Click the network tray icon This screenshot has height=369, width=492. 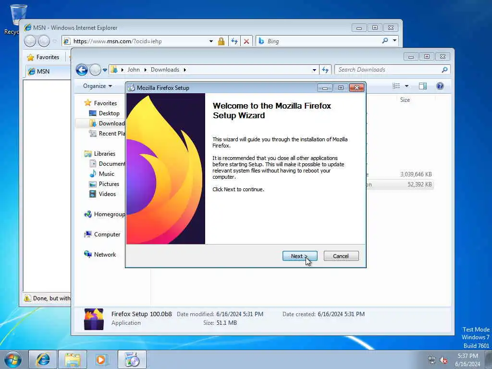pyautogui.click(x=432, y=360)
